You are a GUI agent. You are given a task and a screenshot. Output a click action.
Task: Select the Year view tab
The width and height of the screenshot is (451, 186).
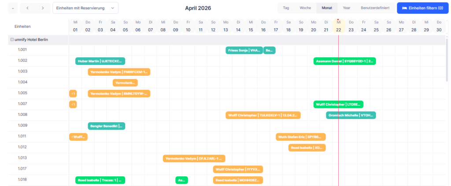click(x=347, y=8)
